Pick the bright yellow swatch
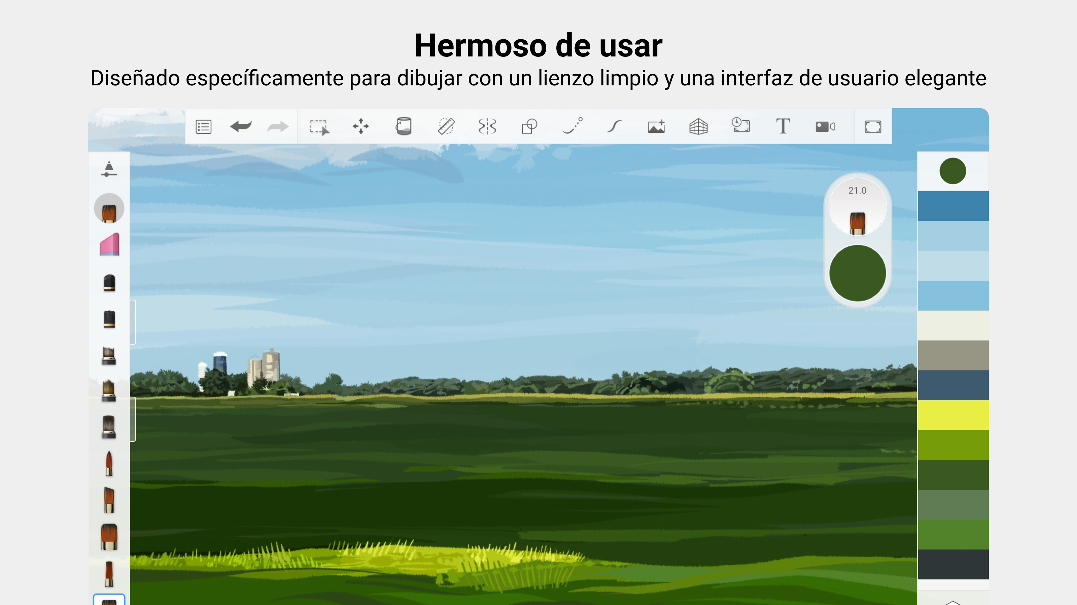 953,415
